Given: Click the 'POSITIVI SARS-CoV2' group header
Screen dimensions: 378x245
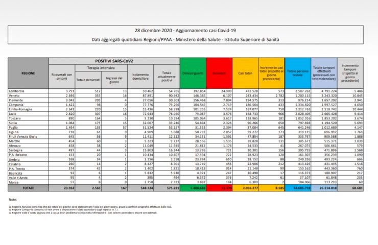Looking at the screenshot, I should pyautogui.click(x=113, y=60).
